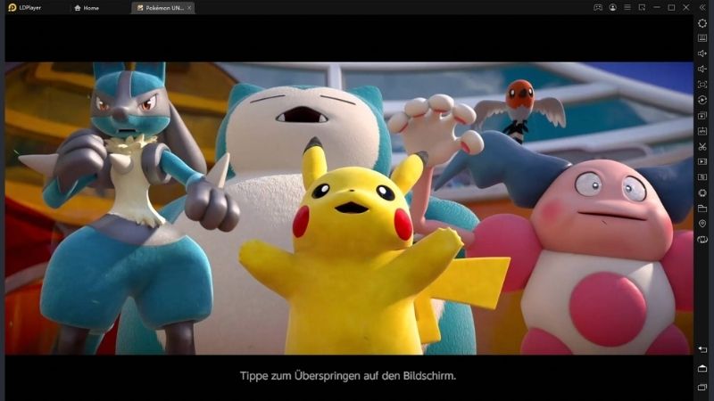The width and height of the screenshot is (714, 401).
Task: Open user account icon in title bar
Action: coord(612,7)
